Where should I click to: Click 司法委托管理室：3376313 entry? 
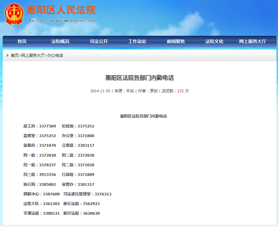[x=87, y=194]
